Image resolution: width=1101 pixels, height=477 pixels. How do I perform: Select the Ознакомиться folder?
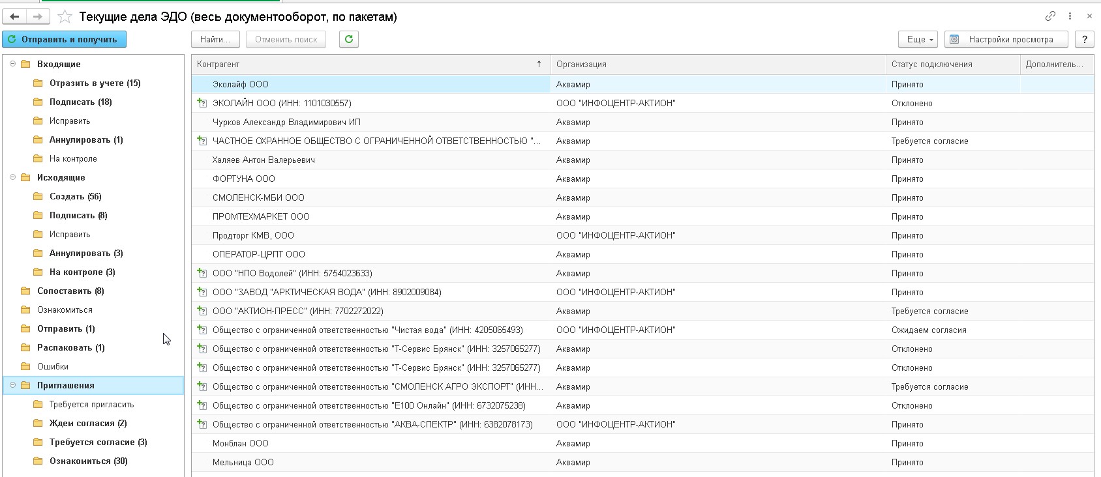[x=65, y=310]
